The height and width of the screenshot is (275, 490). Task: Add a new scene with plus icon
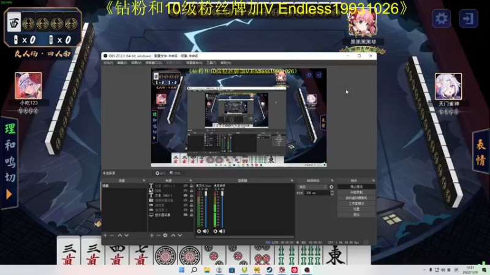pyautogui.click(x=105, y=235)
